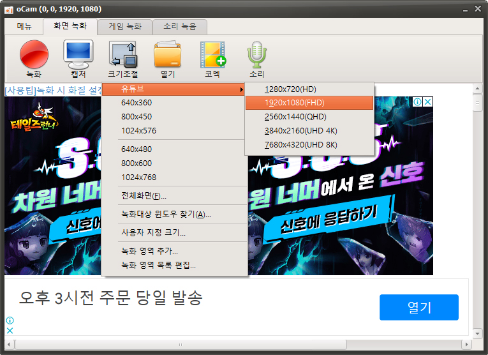The width and height of the screenshot is (488, 355).
Task: Click the vertical scrollbar up arrow
Action: (x=477, y=89)
